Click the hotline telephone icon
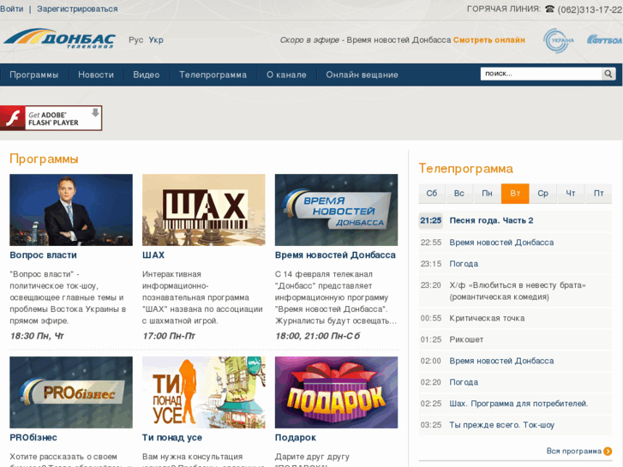The height and width of the screenshot is (467, 623). coord(549,9)
